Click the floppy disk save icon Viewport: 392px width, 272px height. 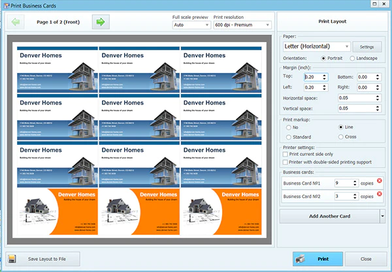click(x=12, y=259)
